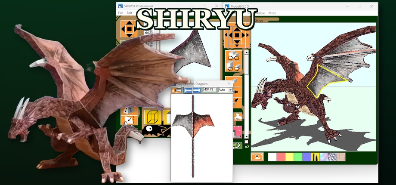Click inner left arrow on Model navigation pad
Viewport: 396px width, 185px height.
[x=231, y=35]
